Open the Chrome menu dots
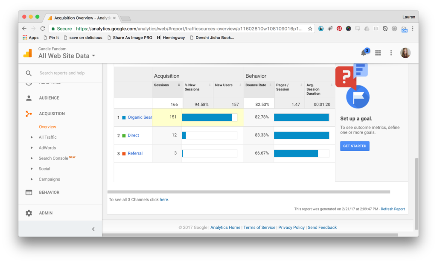 pos(413,29)
